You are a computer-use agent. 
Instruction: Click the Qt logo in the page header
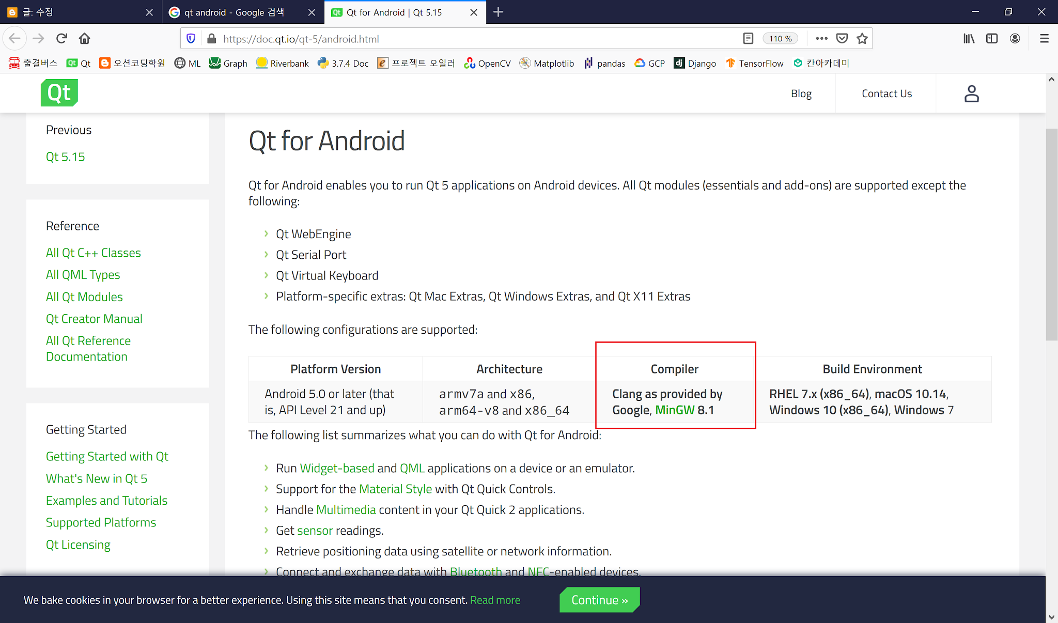pos(59,93)
